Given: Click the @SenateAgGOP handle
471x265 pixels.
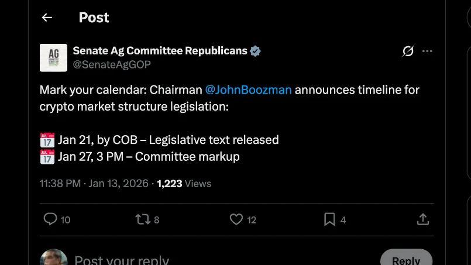Looking at the screenshot, I should 112,65.
